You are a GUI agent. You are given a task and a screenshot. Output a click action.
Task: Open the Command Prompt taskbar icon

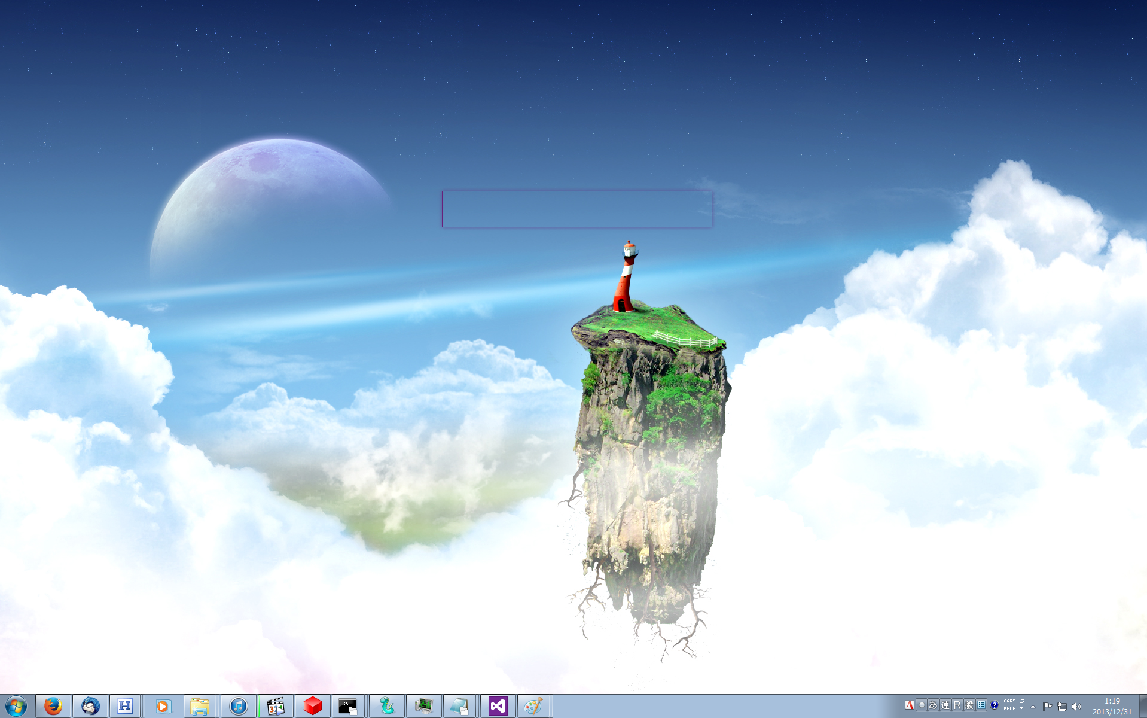point(347,706)
